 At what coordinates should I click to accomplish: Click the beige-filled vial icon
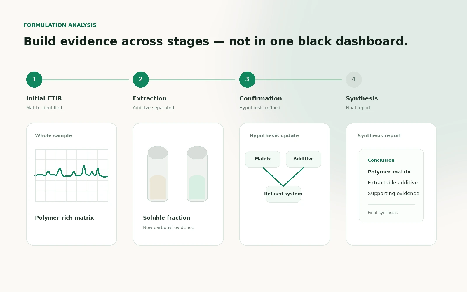(158, 174)
